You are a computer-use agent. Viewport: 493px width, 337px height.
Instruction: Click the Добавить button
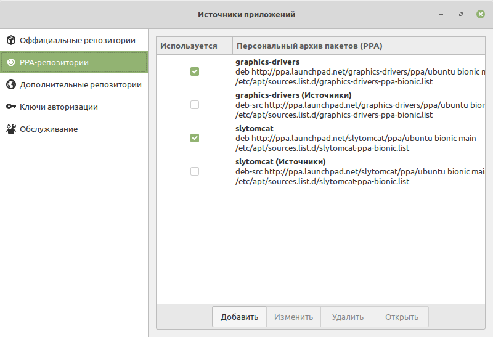(x=239, y=317)
